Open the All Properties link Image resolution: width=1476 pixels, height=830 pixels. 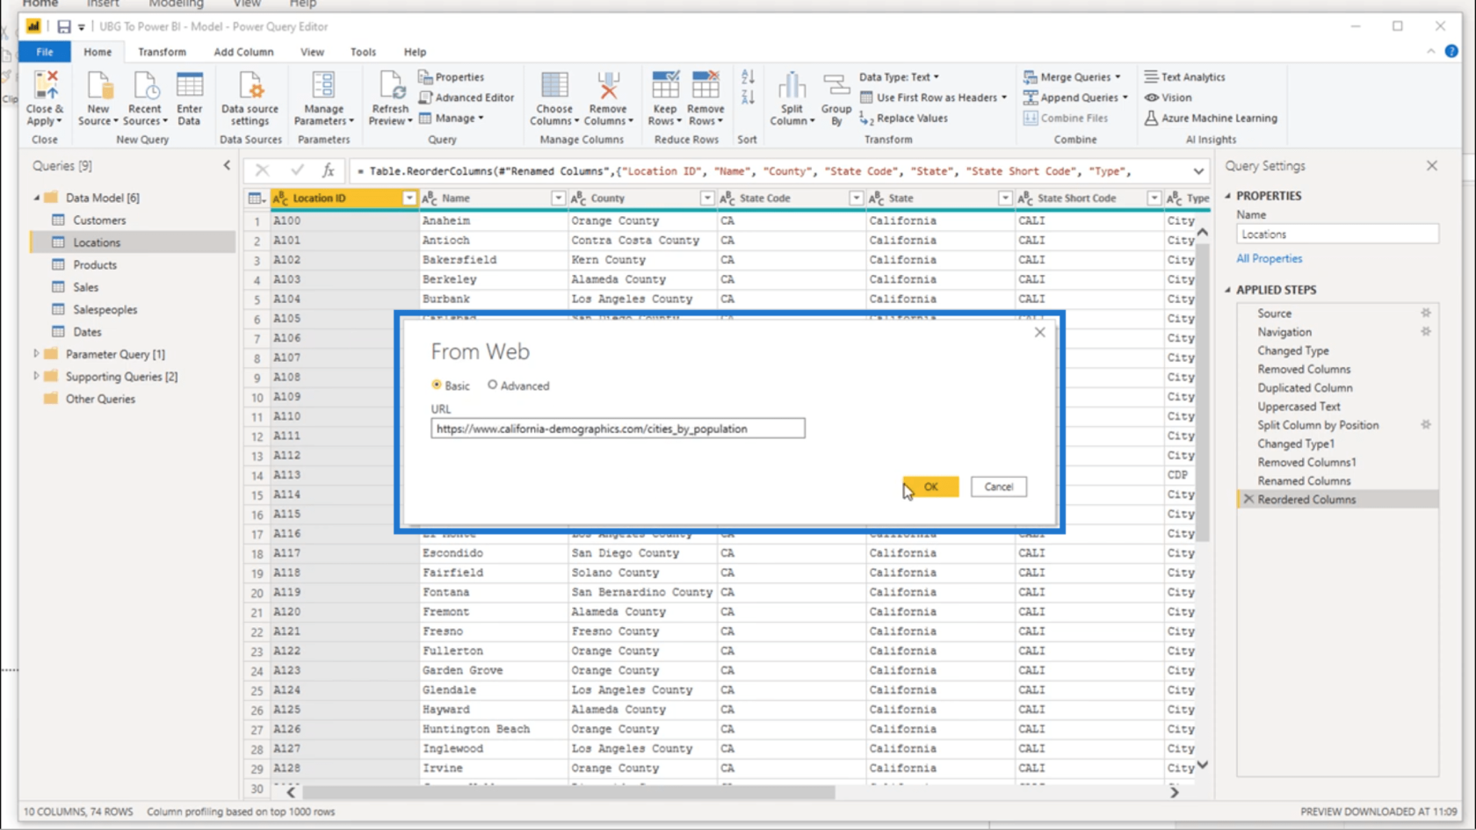point(1269,258)
